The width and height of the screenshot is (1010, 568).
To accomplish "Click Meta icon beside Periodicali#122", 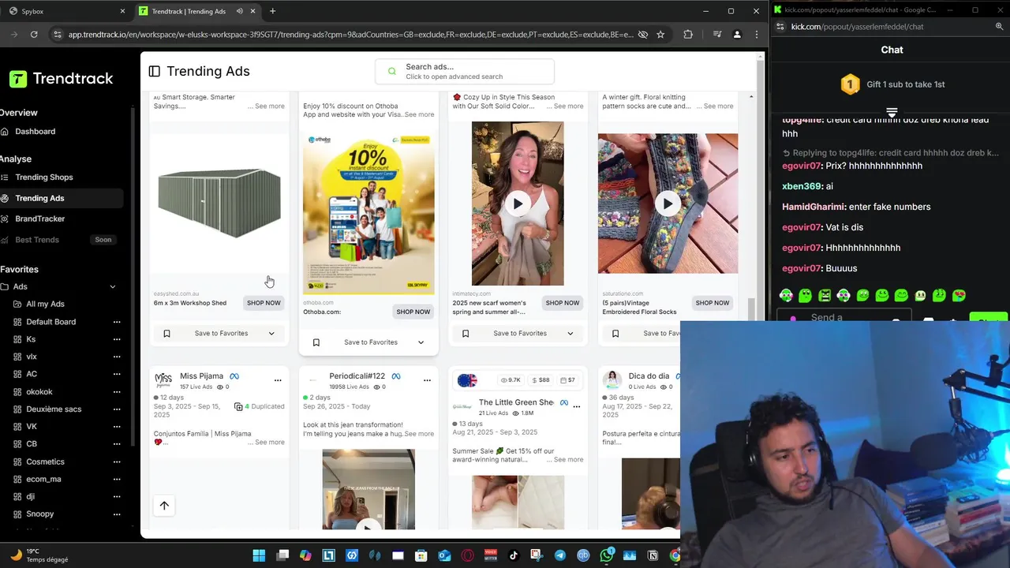I will (x=396, y=376).
